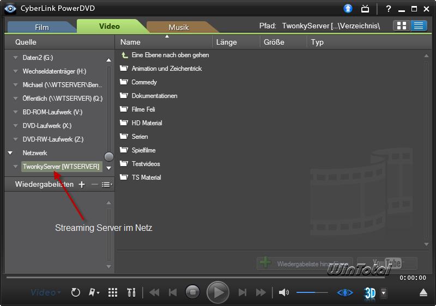436x306 pixels.
Task: Open Animation und Zeichentrick folder
Action: tap(161, 68)
